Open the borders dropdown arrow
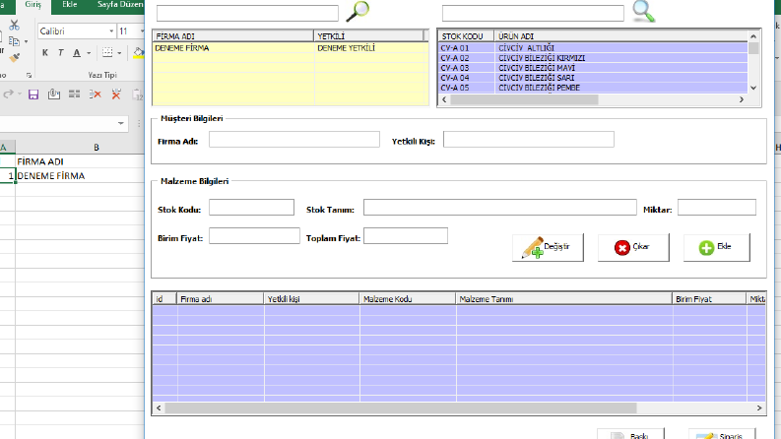781x439 pixels. pos(119,53)
